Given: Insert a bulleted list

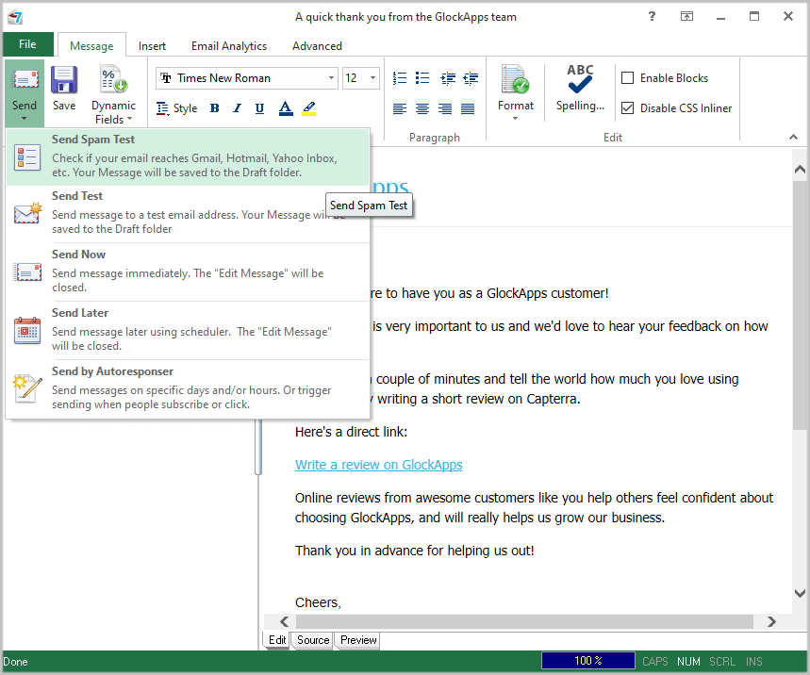Looking at the screenshot, I should pos(422,78).
